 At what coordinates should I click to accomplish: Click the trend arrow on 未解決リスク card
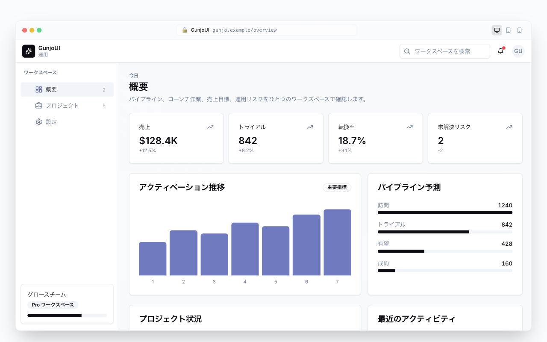click(509, 127)
